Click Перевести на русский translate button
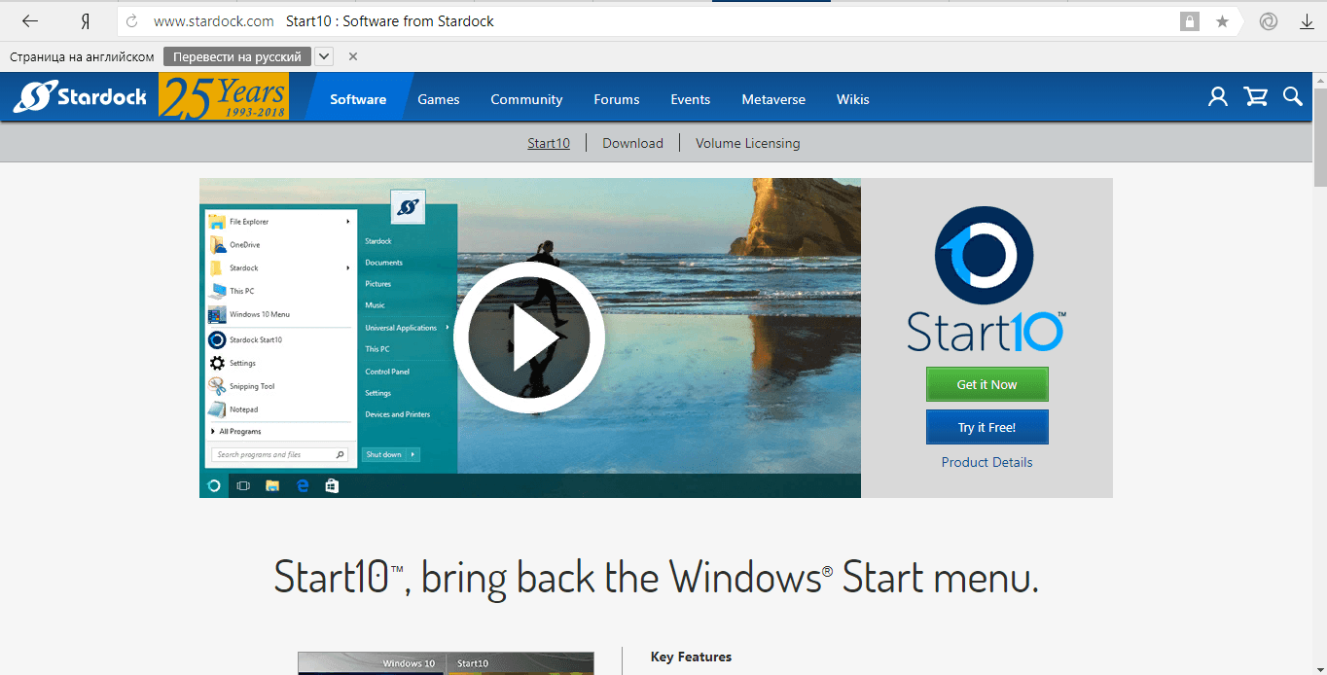This screenshot has height=675, width=1327. (237, 56)
